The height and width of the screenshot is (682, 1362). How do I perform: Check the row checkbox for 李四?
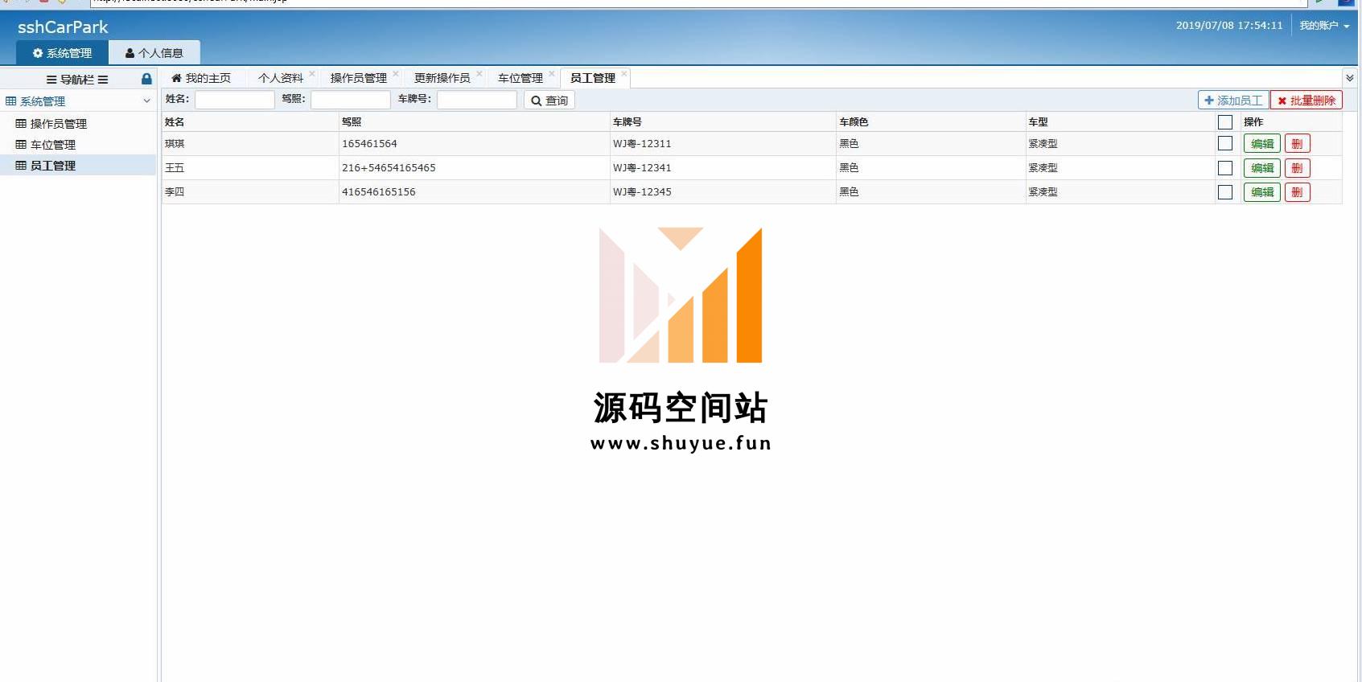[1225, 191]
